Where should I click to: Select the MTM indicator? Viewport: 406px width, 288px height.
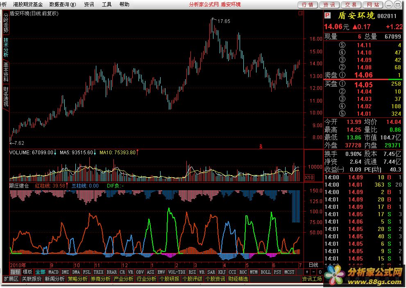[254, 272]
